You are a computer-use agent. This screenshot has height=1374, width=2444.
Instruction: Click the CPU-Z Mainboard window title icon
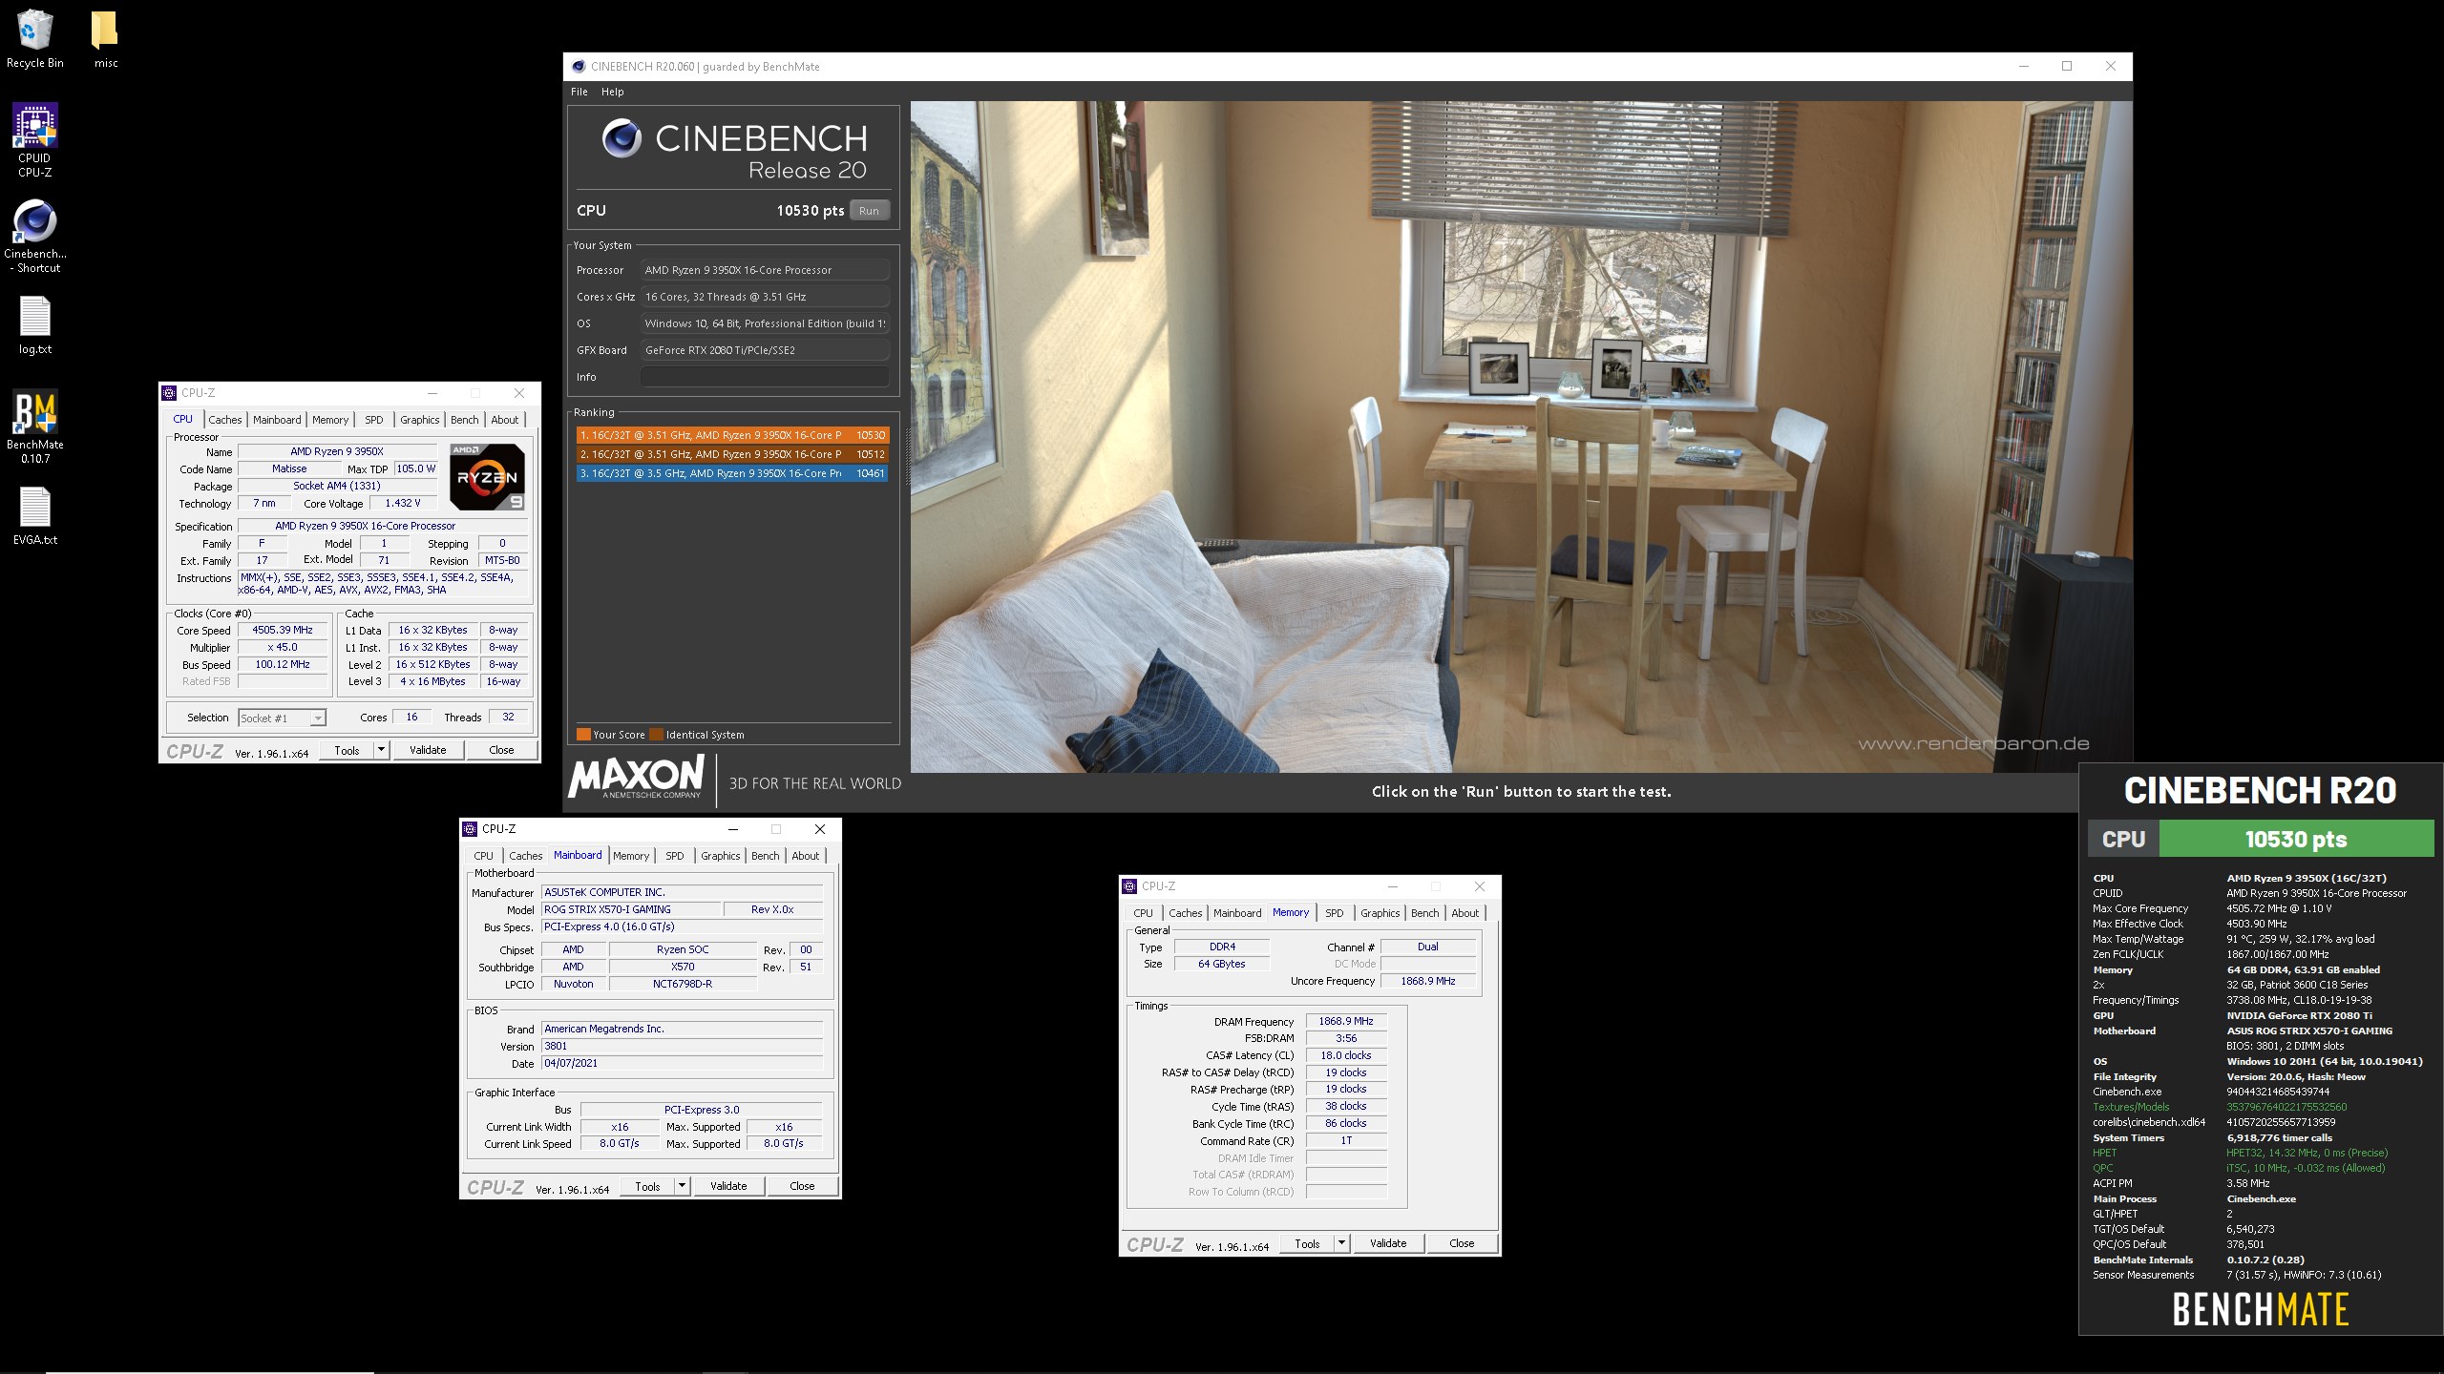470,828
